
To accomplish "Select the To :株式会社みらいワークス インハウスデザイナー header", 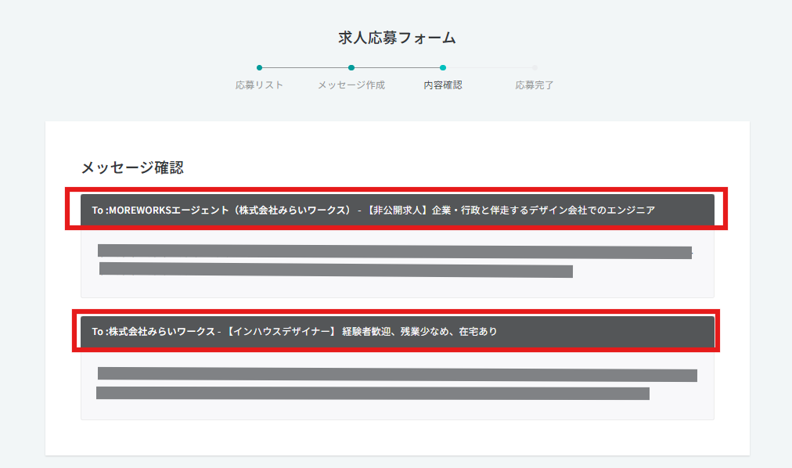I will (398, 332).
